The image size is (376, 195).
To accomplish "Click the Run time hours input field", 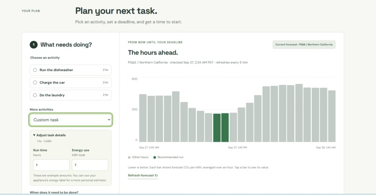I will point(51,165).
